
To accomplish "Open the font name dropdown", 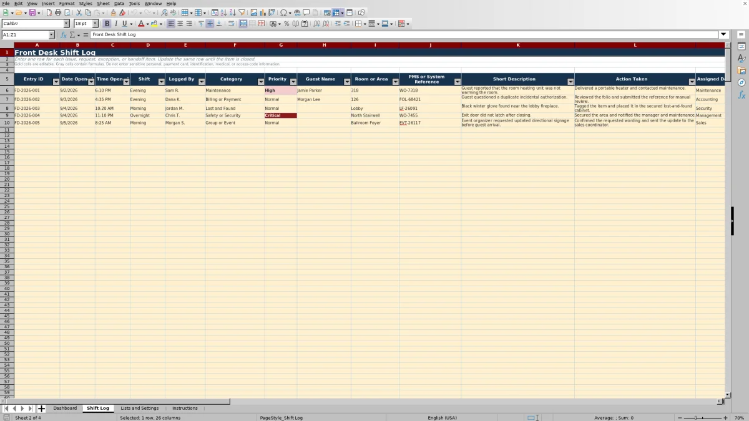I will pyautogui.click(x=66, y=24).
